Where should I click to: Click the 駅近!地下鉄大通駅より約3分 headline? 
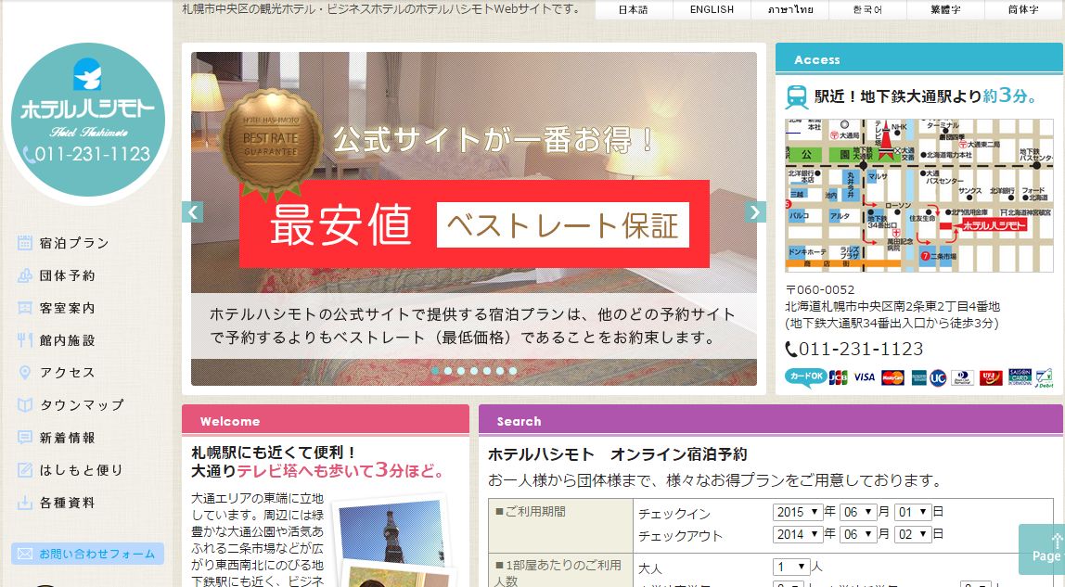pyautogui.click(x=926, y=96)
